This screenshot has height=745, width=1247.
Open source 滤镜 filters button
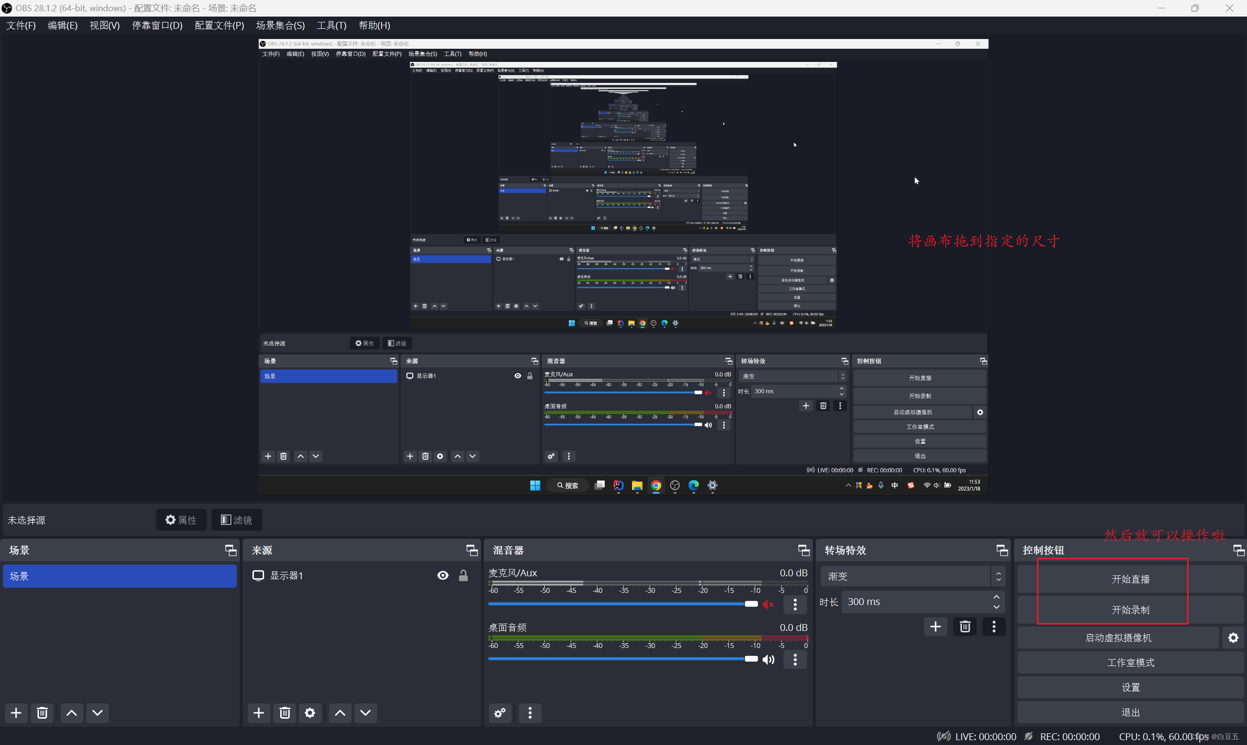tap(236, 520)
